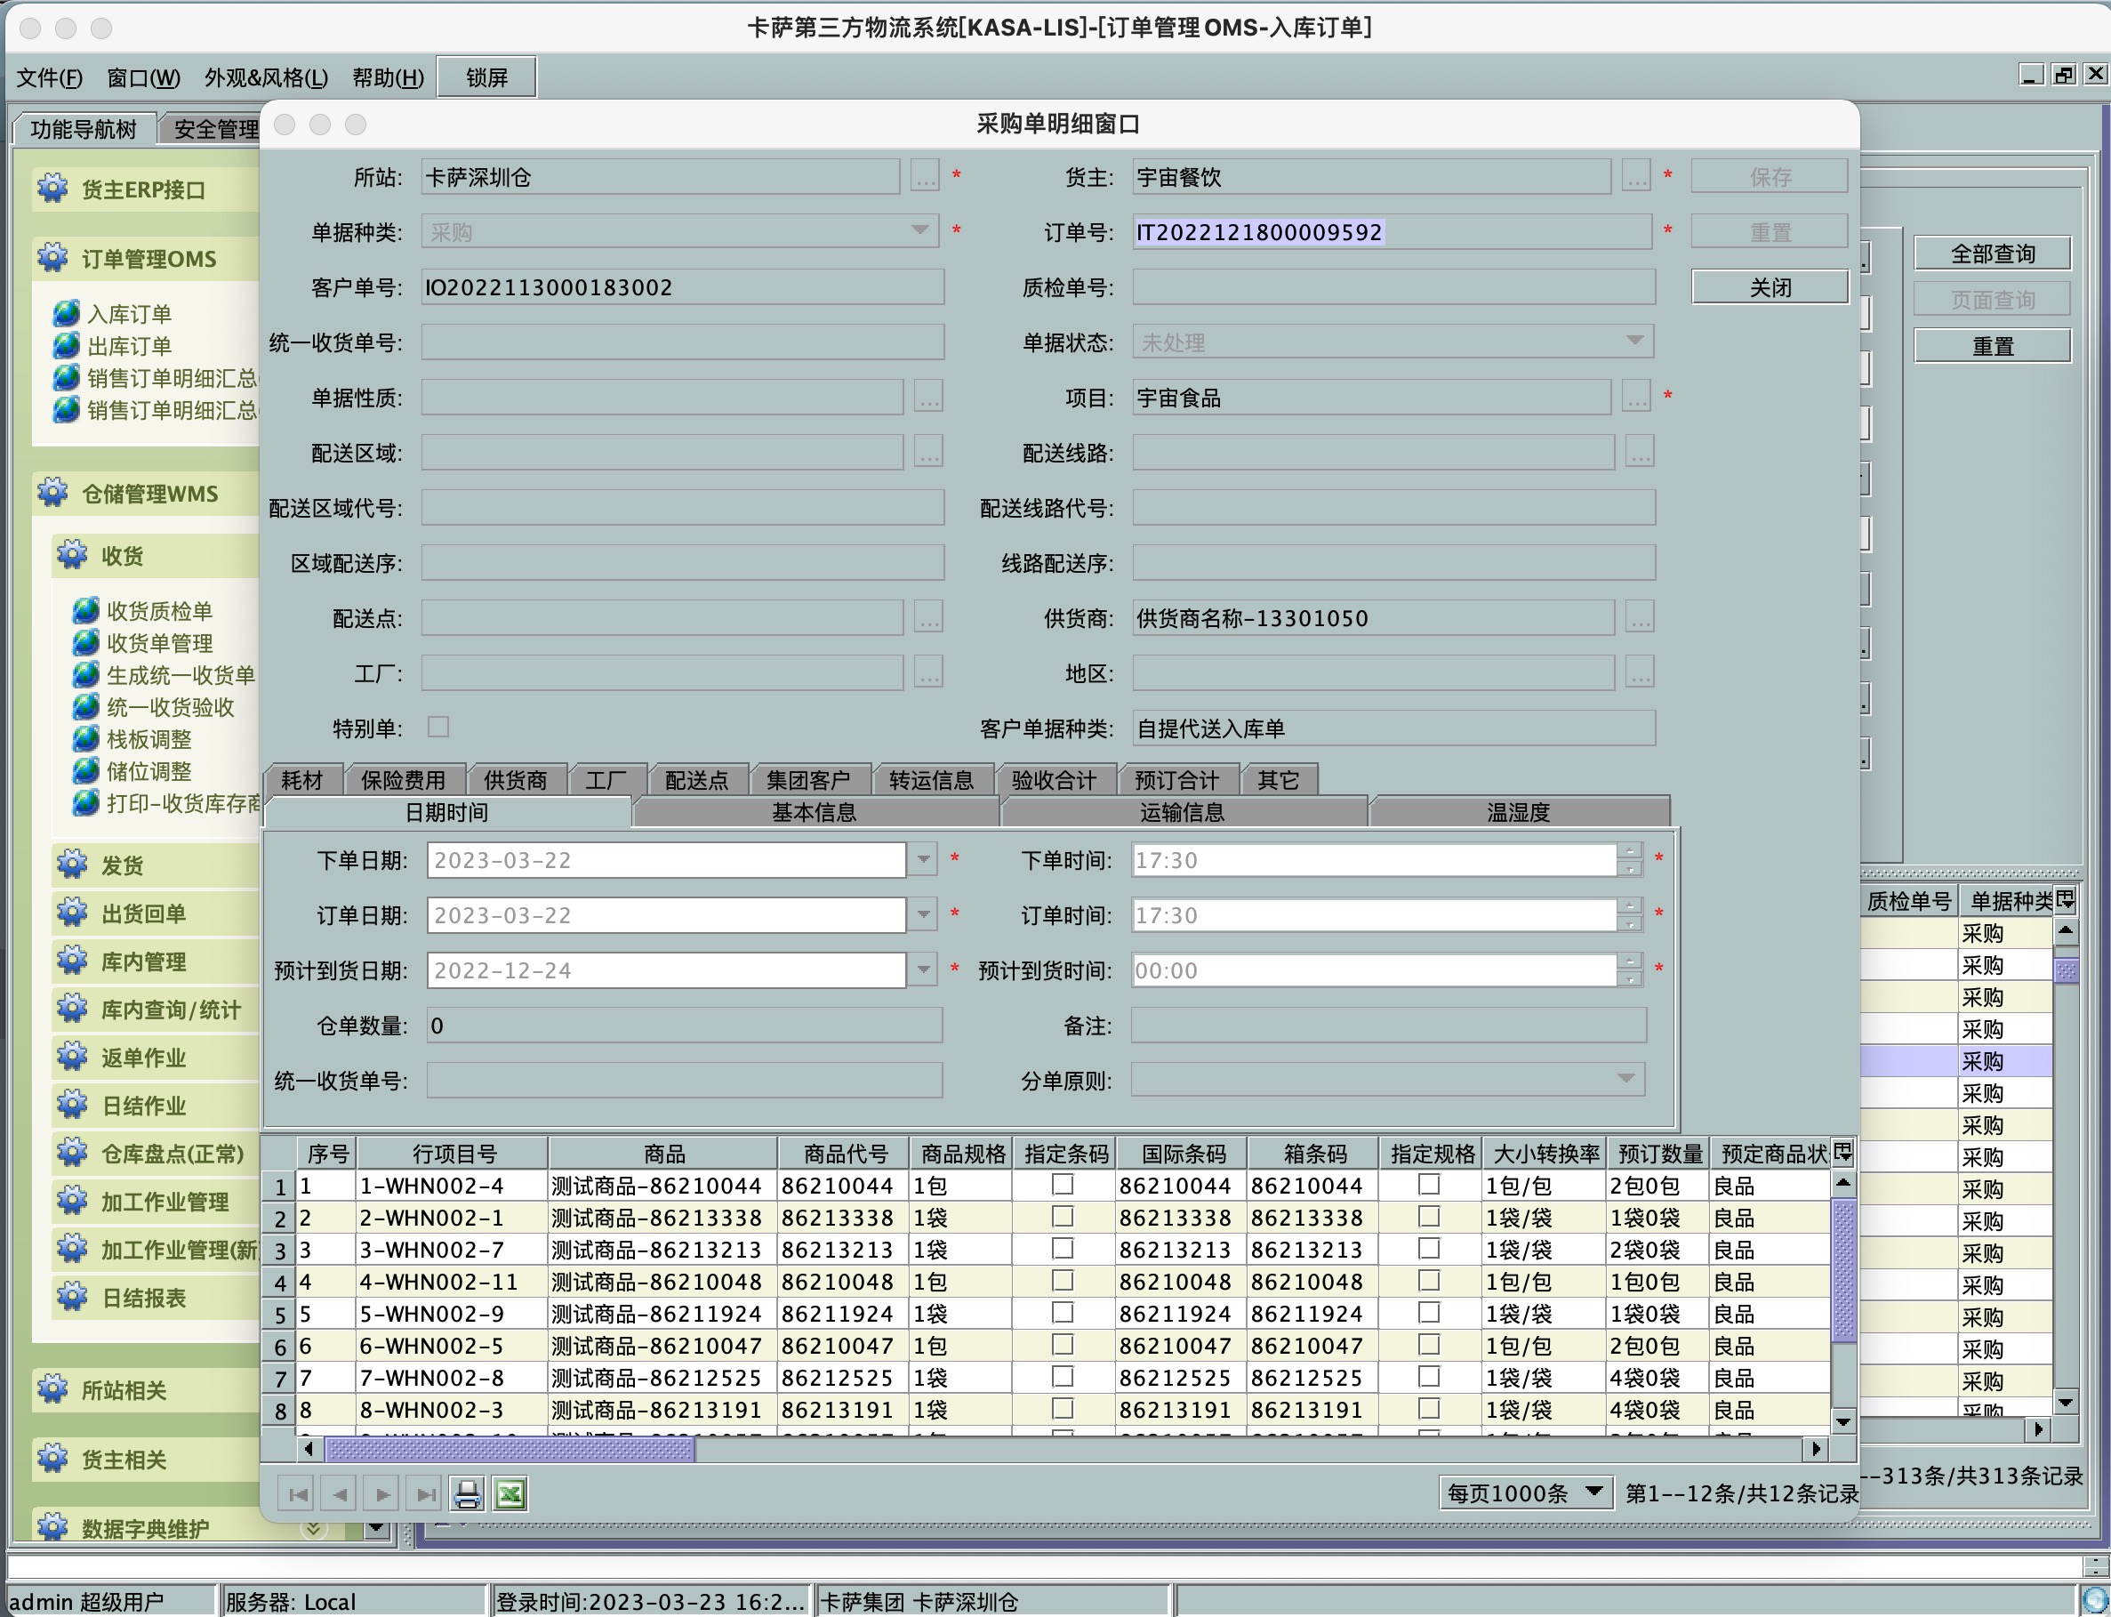Toggle the 特别单 checkbox
This screenshot has width=2111, height=1617.
coord(438,727)
